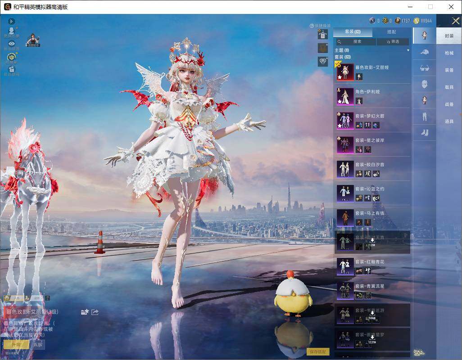Image resolution: width=462 pixels, height=360 pixels.
Task: Select the glasses category icon
Action: 424,68
